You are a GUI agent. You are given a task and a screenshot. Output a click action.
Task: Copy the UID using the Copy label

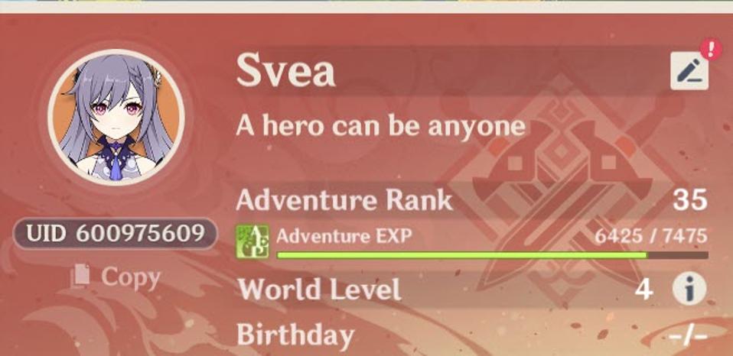click(x=131, y=277)
